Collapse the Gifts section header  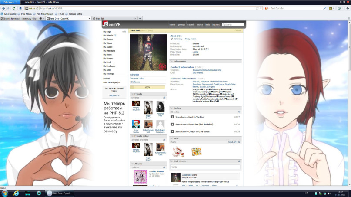pyautogui.click(x=176, y=138)
